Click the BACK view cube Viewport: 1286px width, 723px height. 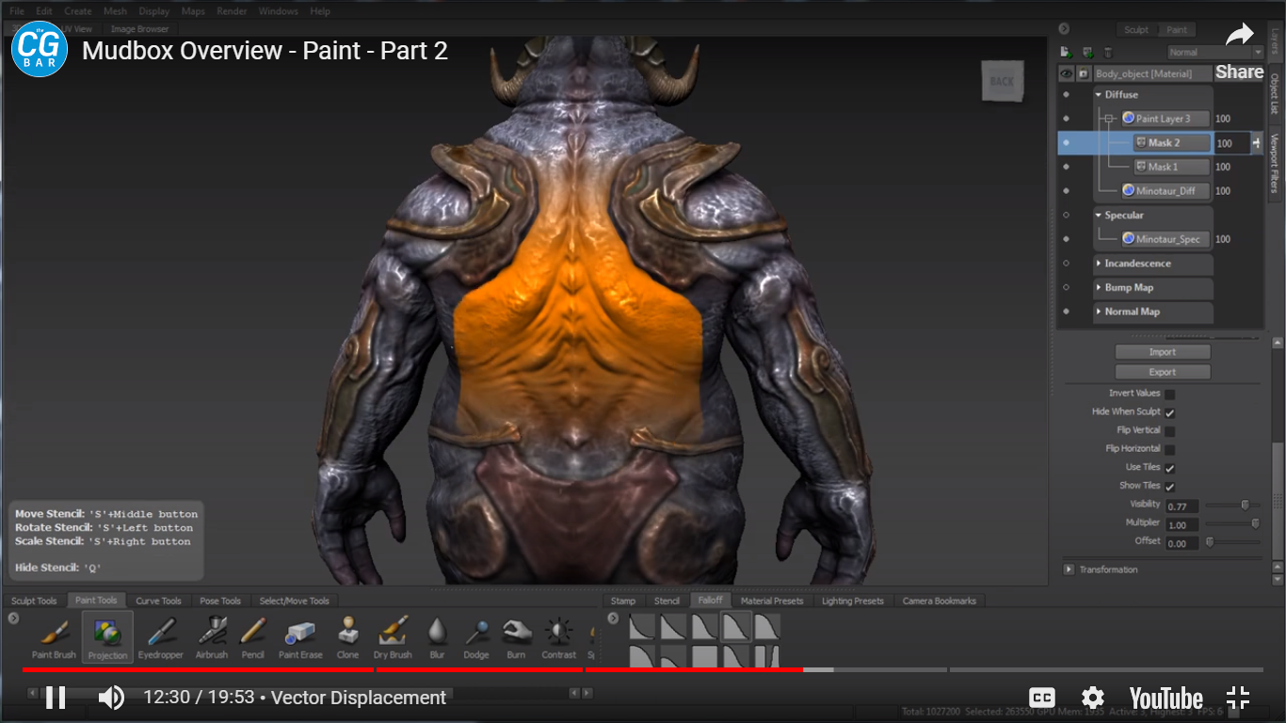coord(1002,81)
